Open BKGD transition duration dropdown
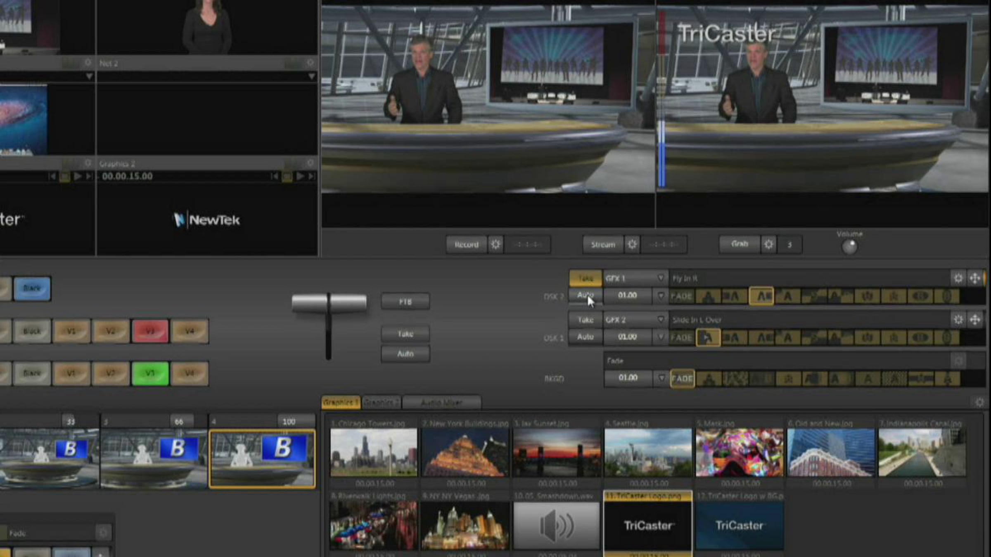 click(x=661, y=378)
